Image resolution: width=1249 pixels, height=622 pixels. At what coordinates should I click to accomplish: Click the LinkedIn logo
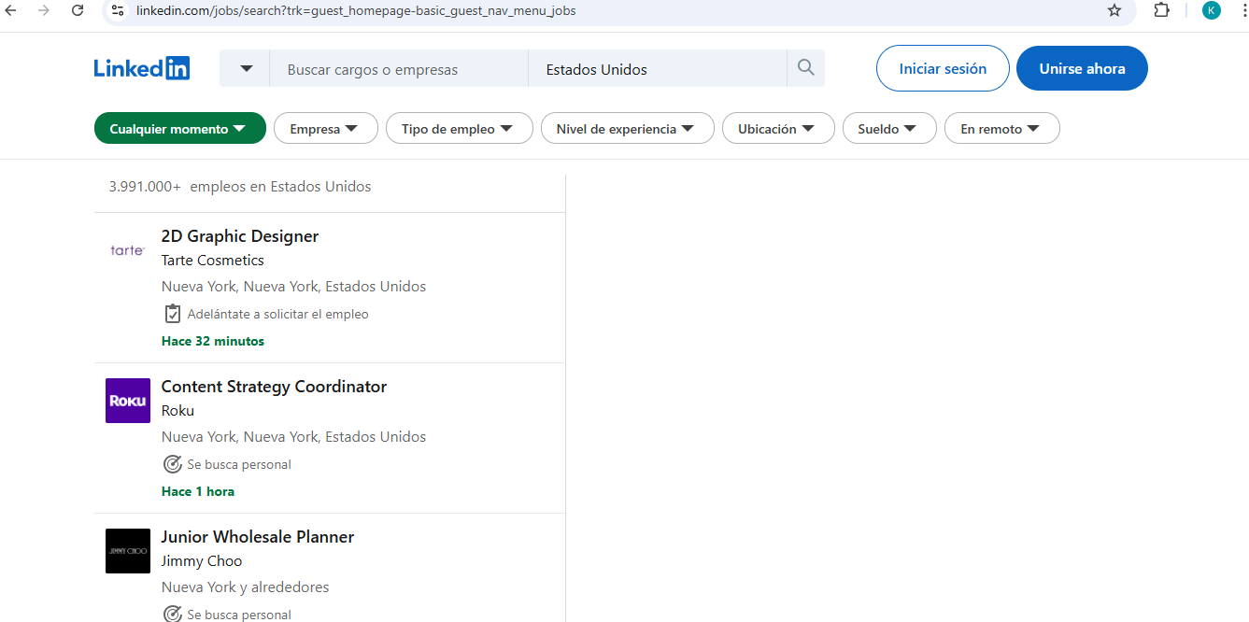141,67
